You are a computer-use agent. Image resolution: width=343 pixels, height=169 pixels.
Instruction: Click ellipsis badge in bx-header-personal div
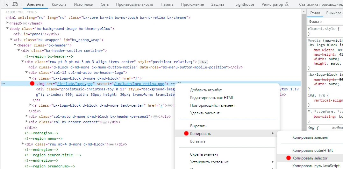(155, 117)
